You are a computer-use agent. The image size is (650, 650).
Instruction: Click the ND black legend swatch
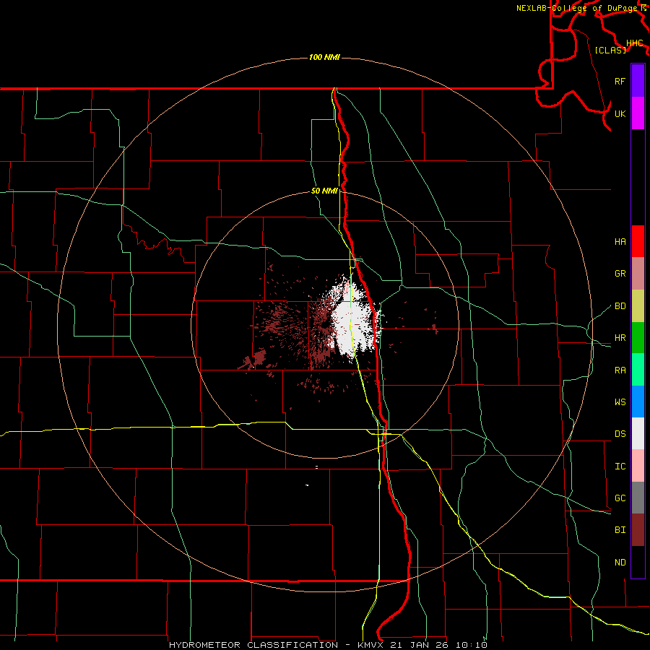pos(638,562)
